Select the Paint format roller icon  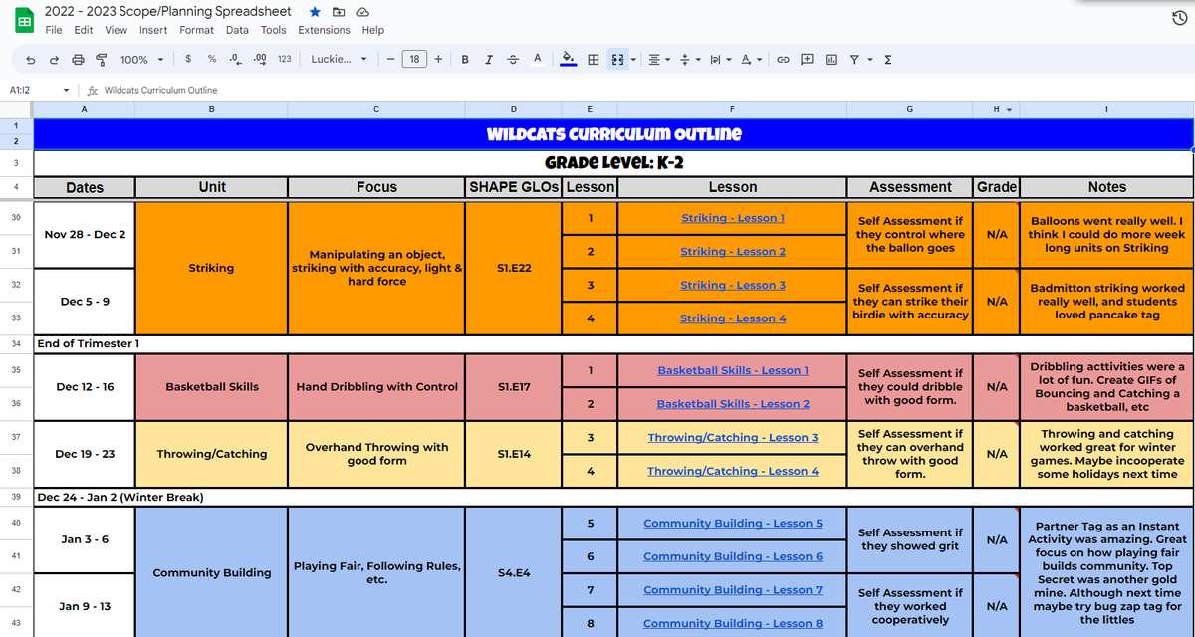pos(101,60)
